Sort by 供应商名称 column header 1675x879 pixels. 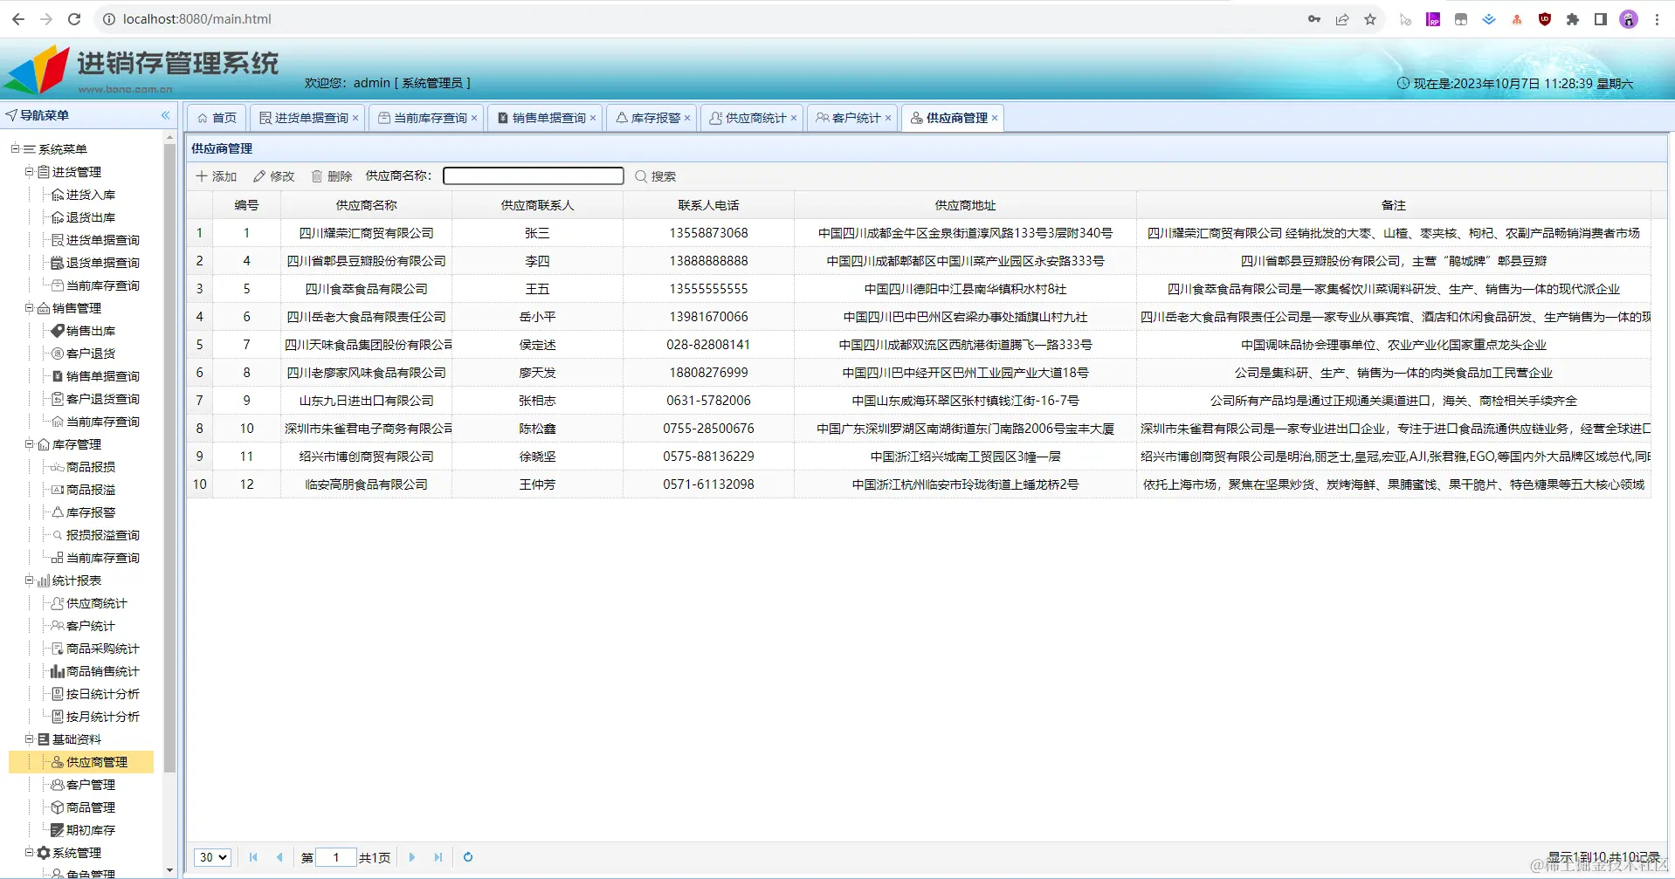point(367,205)
